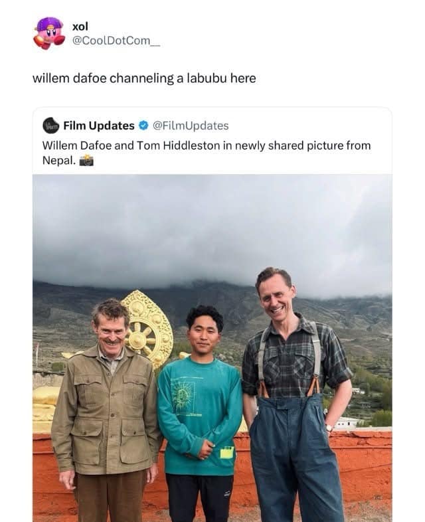This screenshot has height=522, width=425.
Task: Click the xol display name
Action: click(80, 26)
